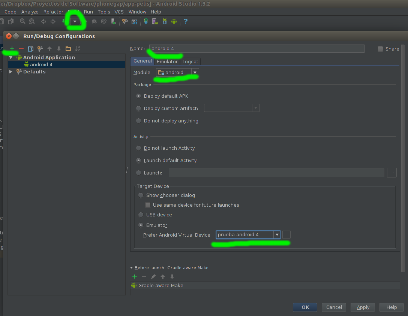
Task: Expand the Defaults tree node
Action: pos(11,72)
